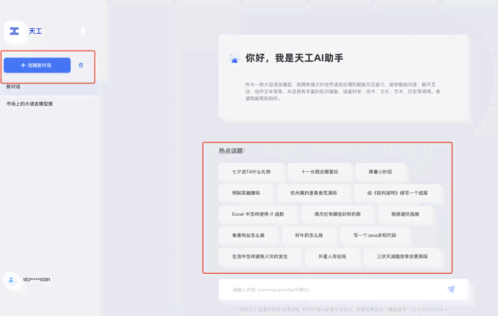498x316 pixels.
Task: Click the account name 183****9391
Action: (x=36, y=280)
